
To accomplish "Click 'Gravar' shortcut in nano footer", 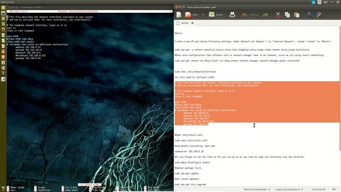I will [39, 187].
